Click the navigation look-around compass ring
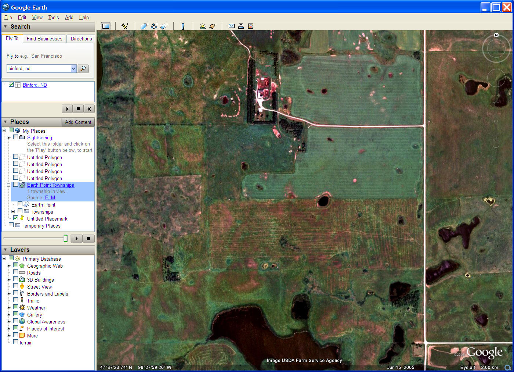This screenshot has width=514, height=372. pos(496,49)
